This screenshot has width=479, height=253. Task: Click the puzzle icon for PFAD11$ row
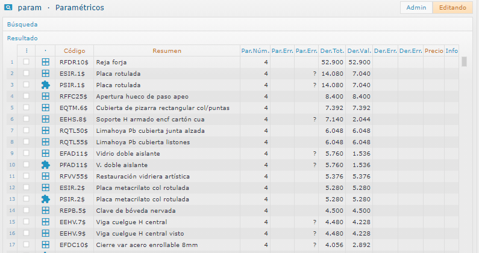[45, 165]
